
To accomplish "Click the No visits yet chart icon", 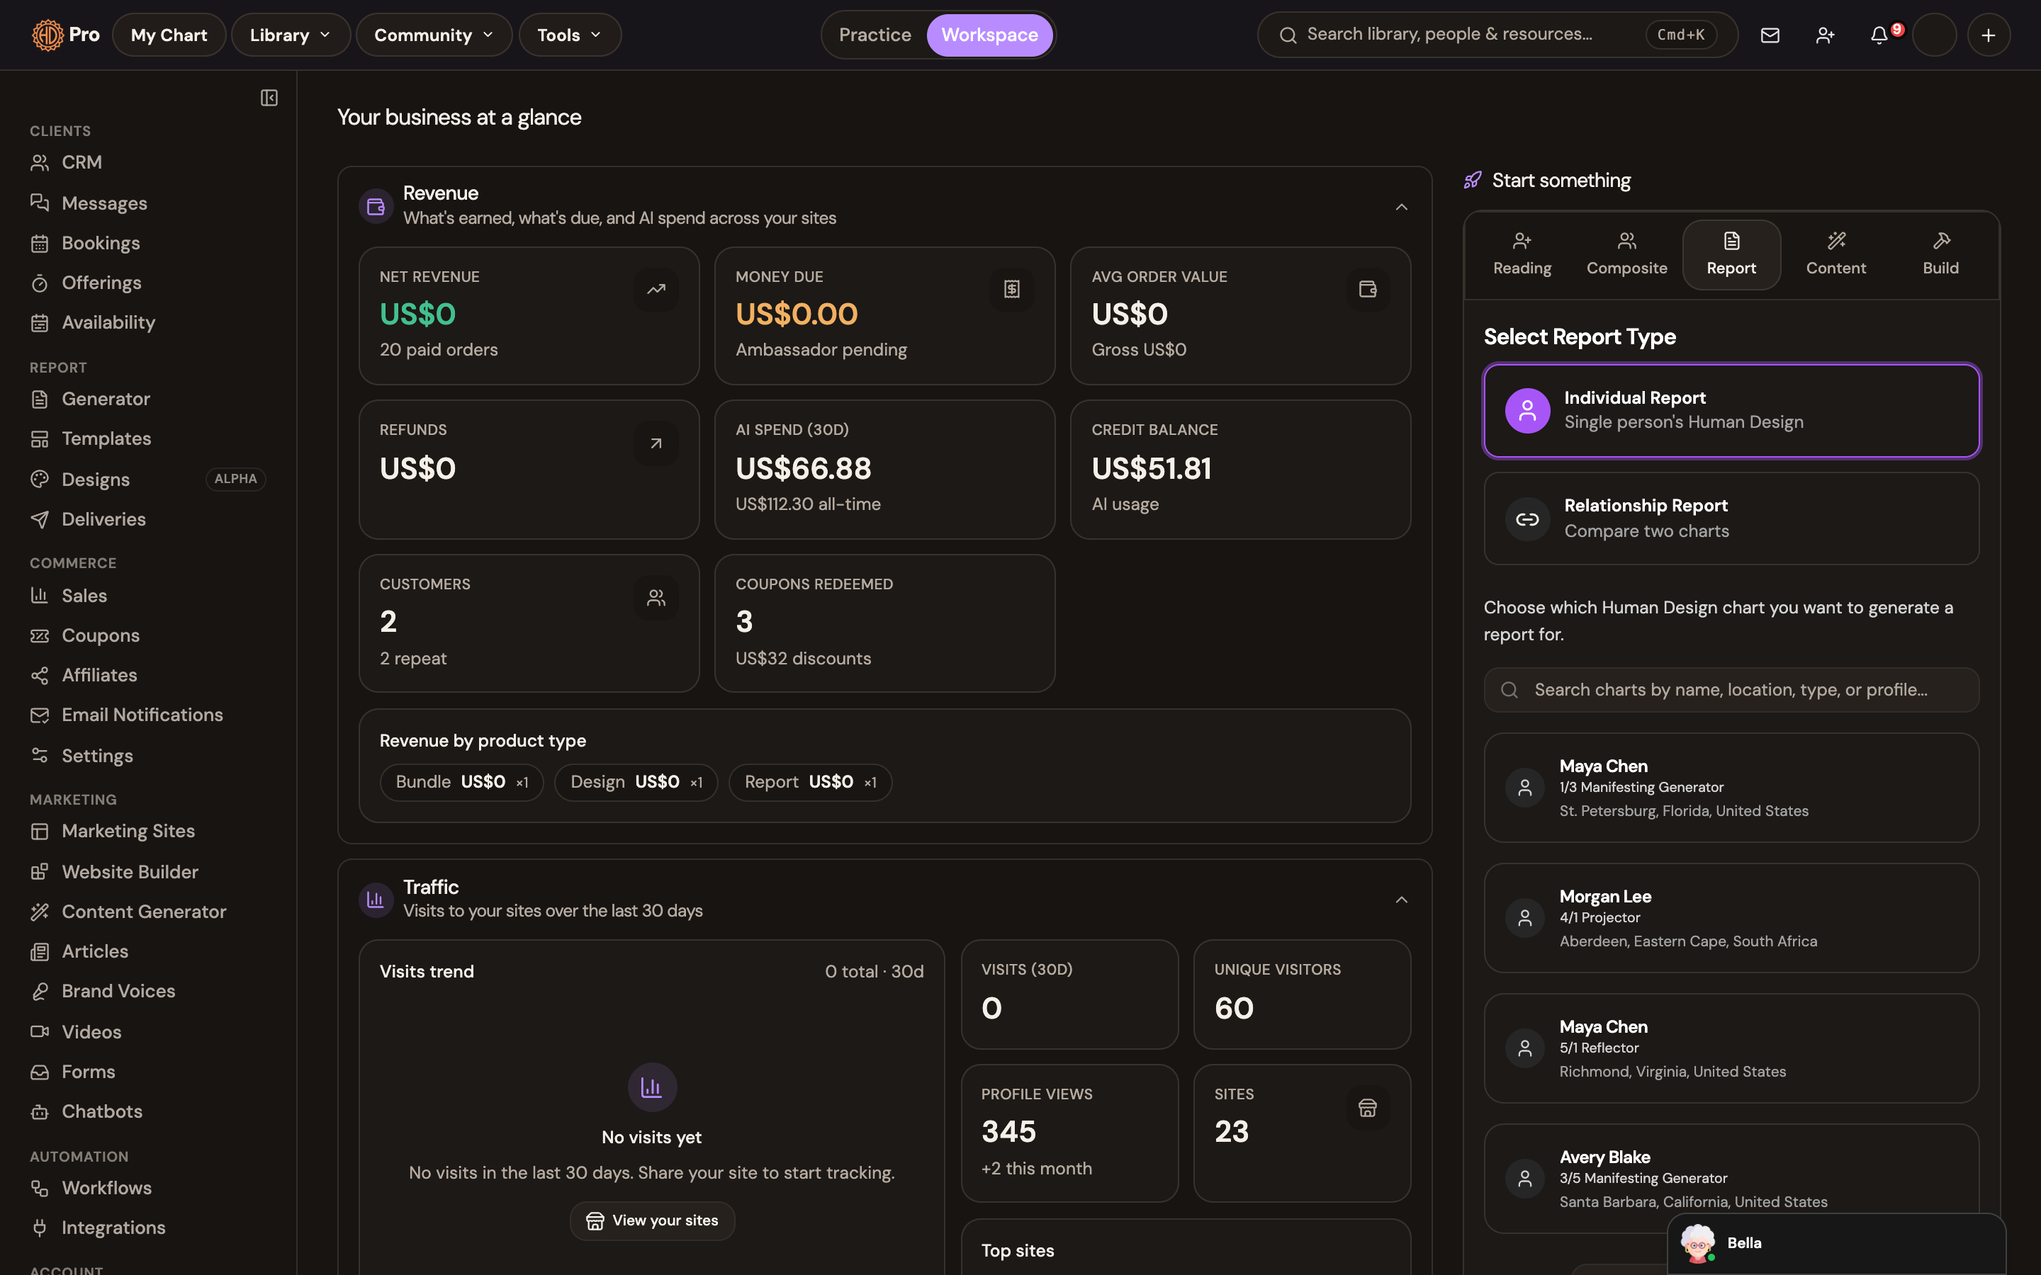I will (652, 1088).
